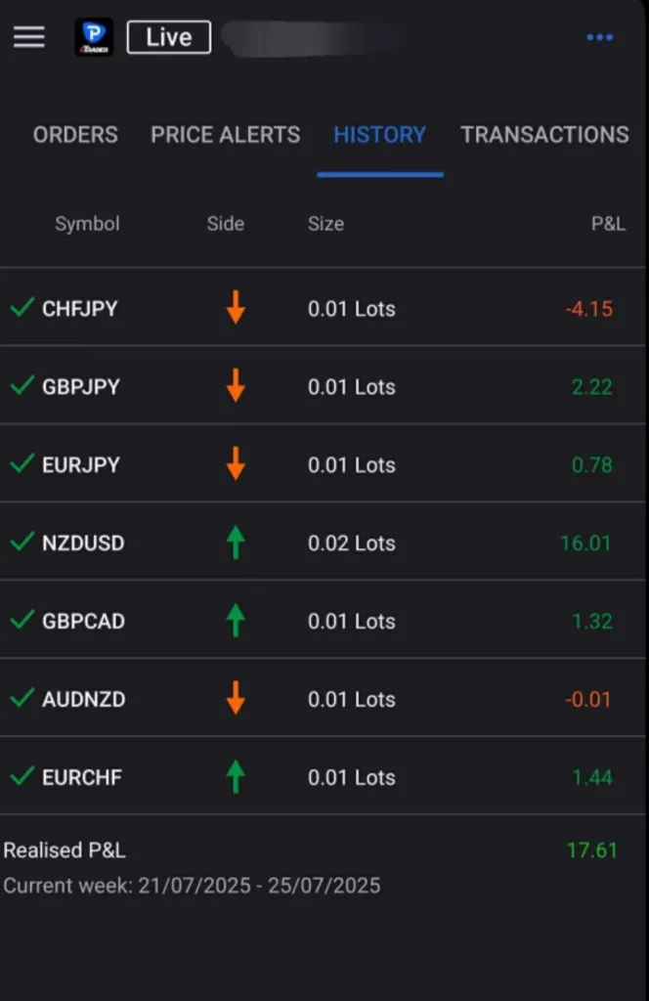Tap the NZDUSD buy arrow icon
This screenshot has height=1001, width=649.
236,543
